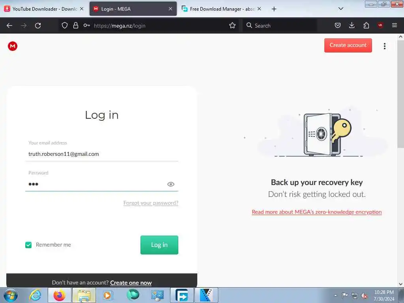Open the video editor taskbar icon
Screen dimensions: 404x303
click(x=206, y=295)
